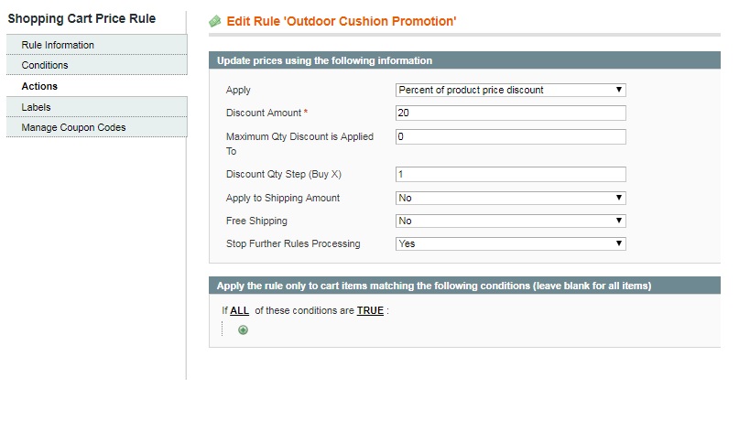Click the TRUE condition value link
Screen dimensions: 750x421
pyautogui.click(x=370, y=310)
